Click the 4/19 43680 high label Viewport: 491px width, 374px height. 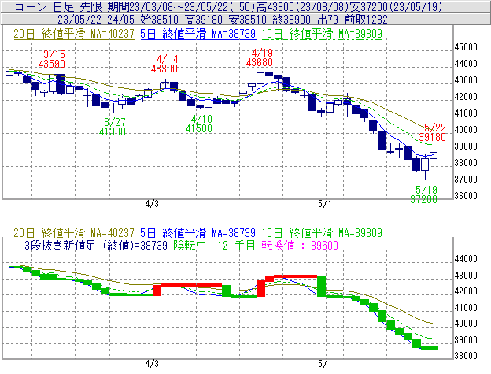tap(260, 57)
